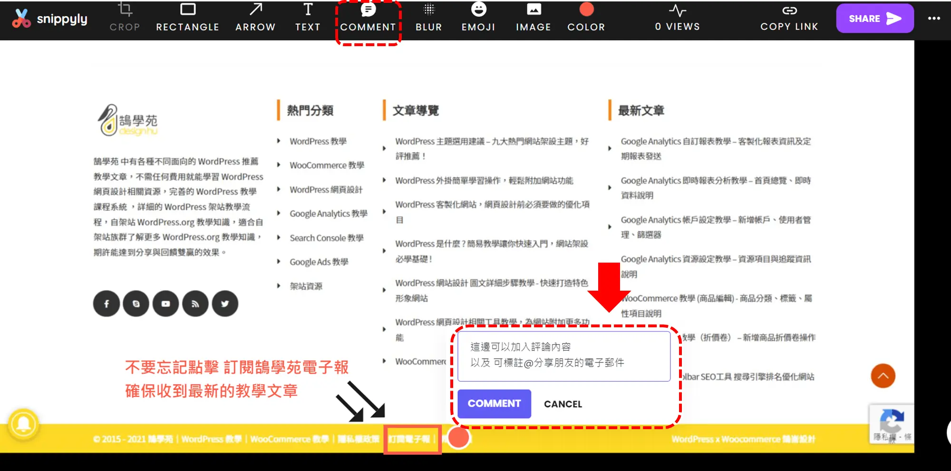Open WordPress 外掛簡單學習操作 article link
The image size is (951, 471).
pyautogui.click(x=484, y=180)
